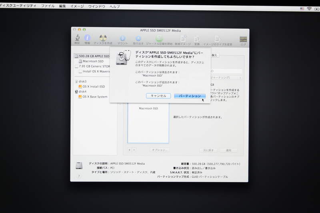Screen dimensions: 320x213
Task: Click the help question mark button
Action: (x=78, y=176)
